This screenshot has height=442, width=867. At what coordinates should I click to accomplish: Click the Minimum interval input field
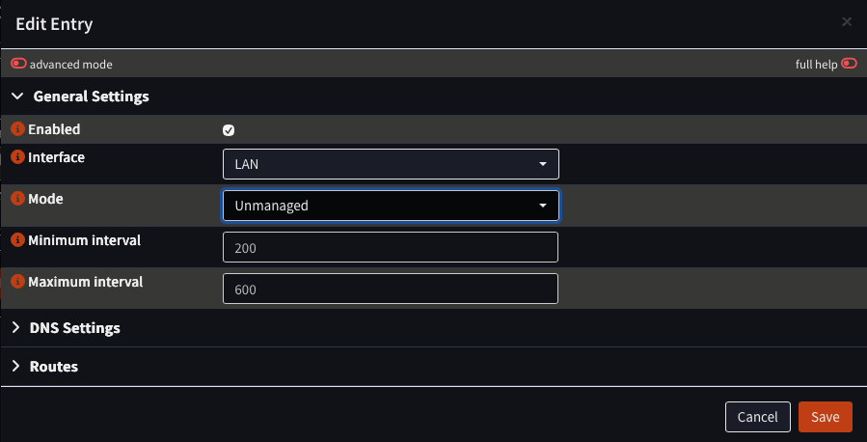tap(391, 247)
